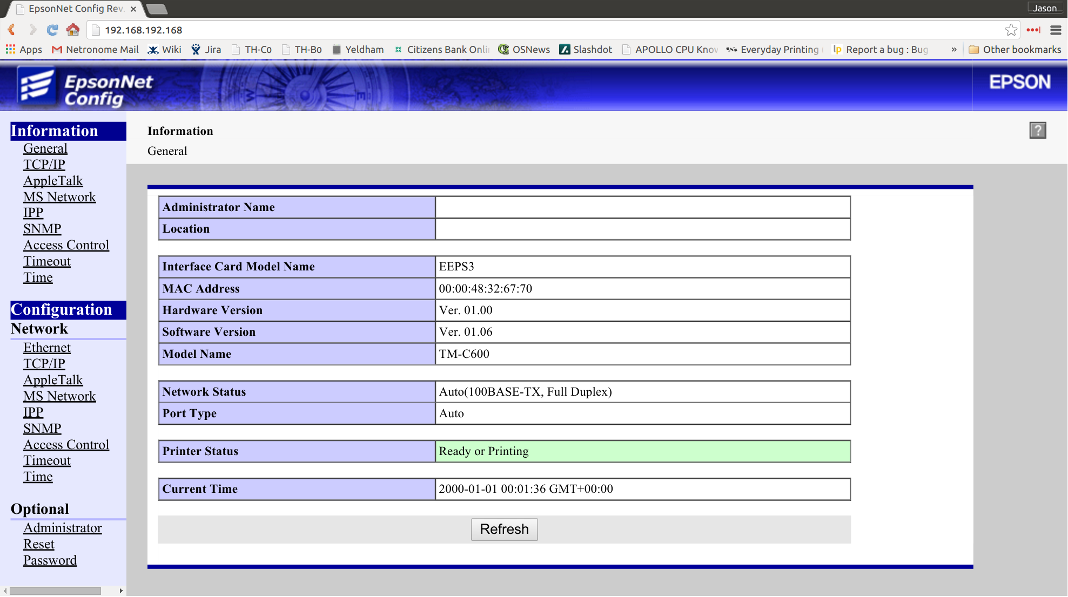Open MS Network under Configuration Network

click(59, 396)
